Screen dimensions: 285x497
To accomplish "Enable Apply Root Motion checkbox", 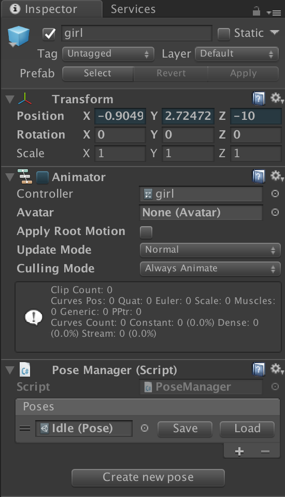I will (146, 232).
